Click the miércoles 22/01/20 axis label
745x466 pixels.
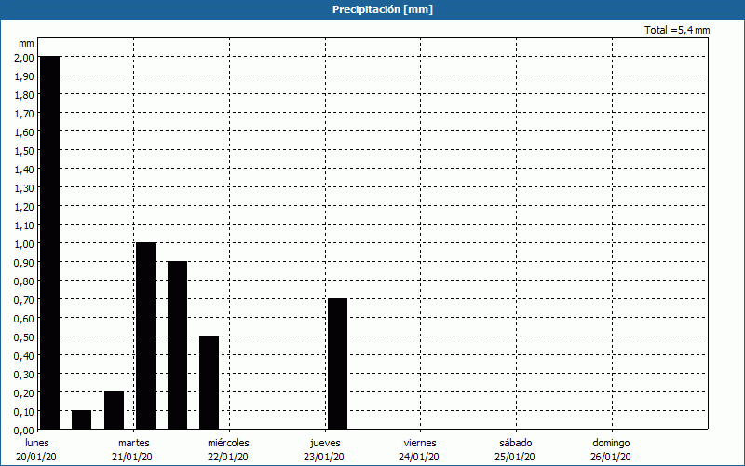pyautogui.click(x=228, y=450)
